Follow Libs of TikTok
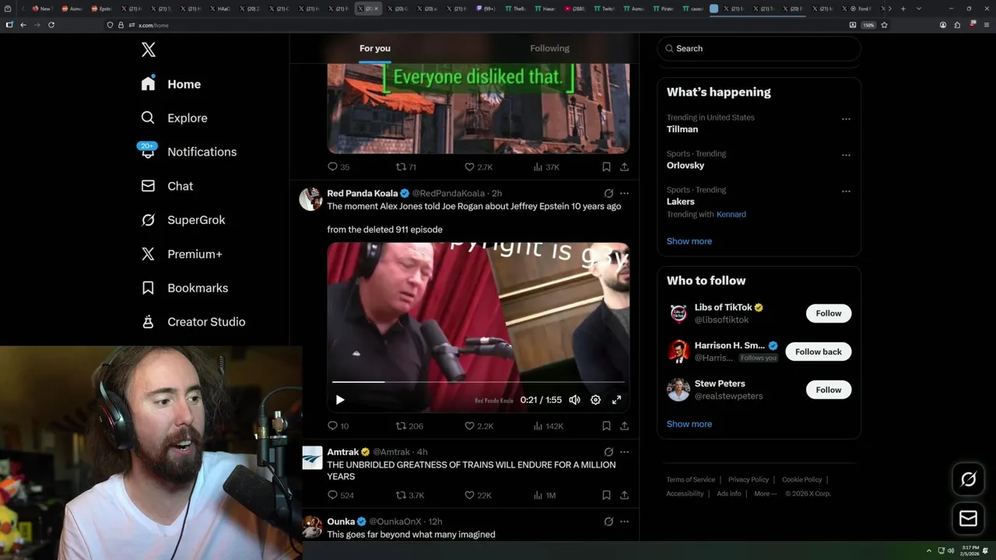Viewport: 996px width, 560px height. 829,313
